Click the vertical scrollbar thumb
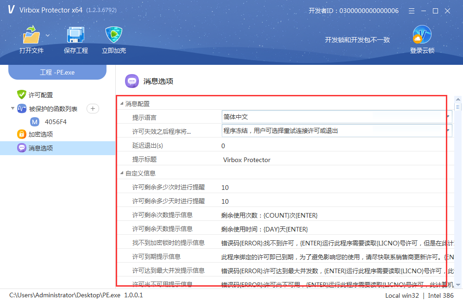The image size is (463, 301). pos(458,107)
